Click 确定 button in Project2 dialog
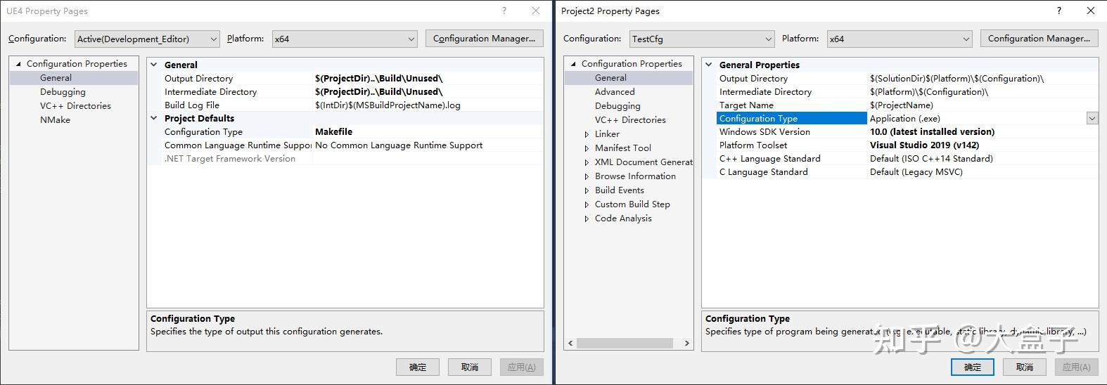The height and width of the screenshot is (385, 1107). [x=972, y=367]
